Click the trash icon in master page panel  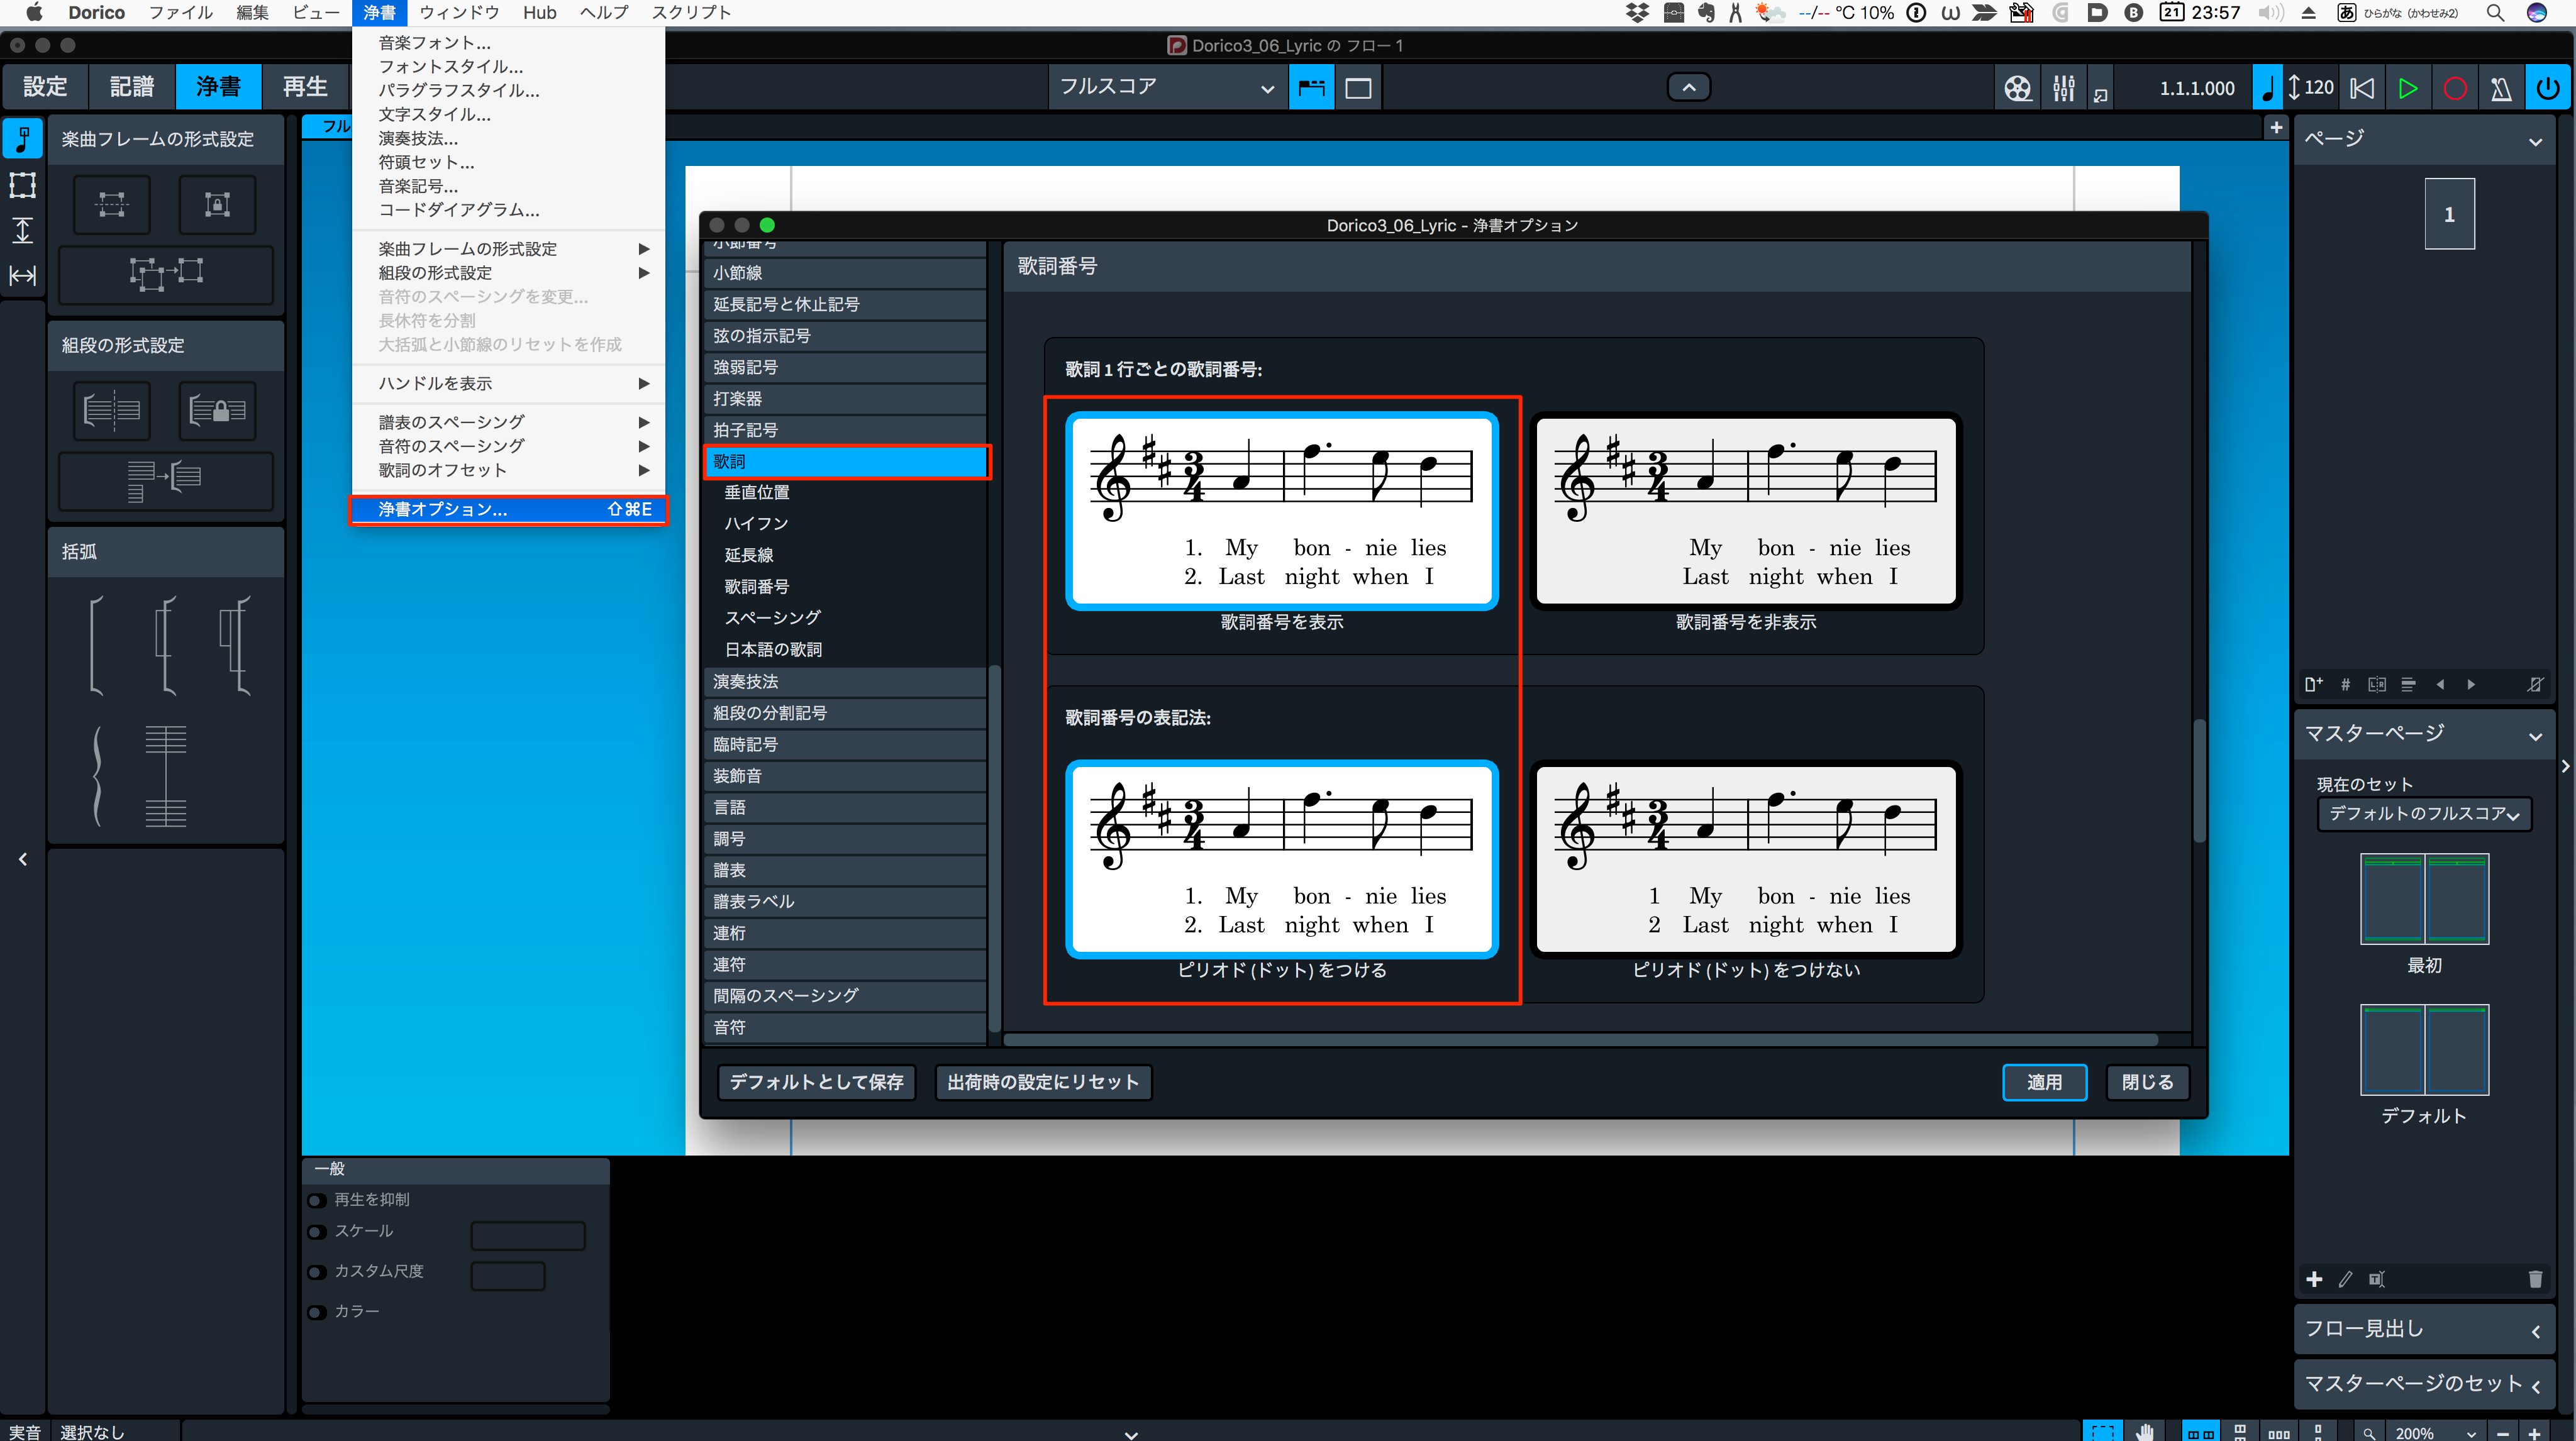coord(2534,1278)
